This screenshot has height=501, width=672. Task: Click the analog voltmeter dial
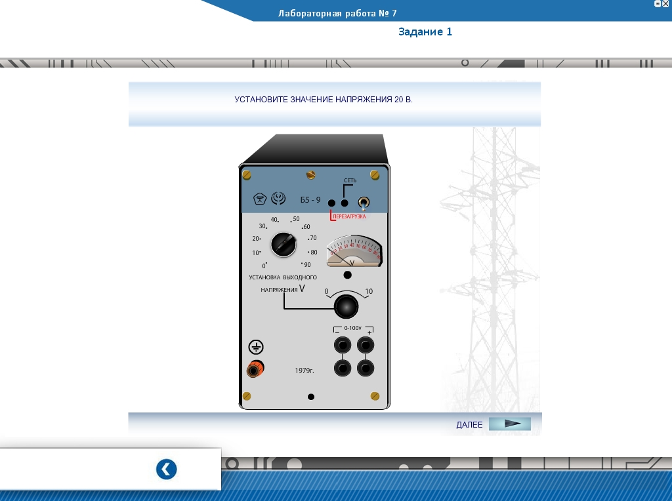pos(354,250)
